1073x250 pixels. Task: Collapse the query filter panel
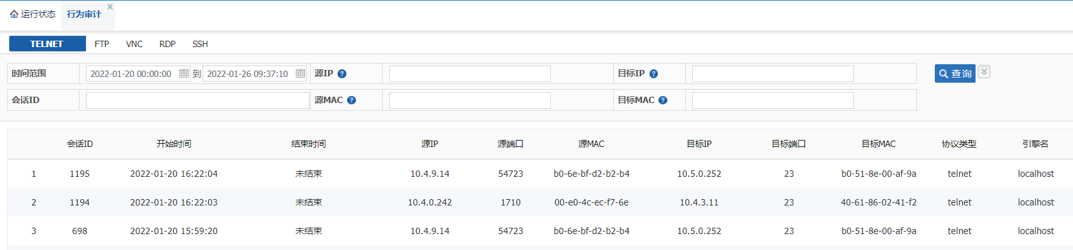coord(984,72)
